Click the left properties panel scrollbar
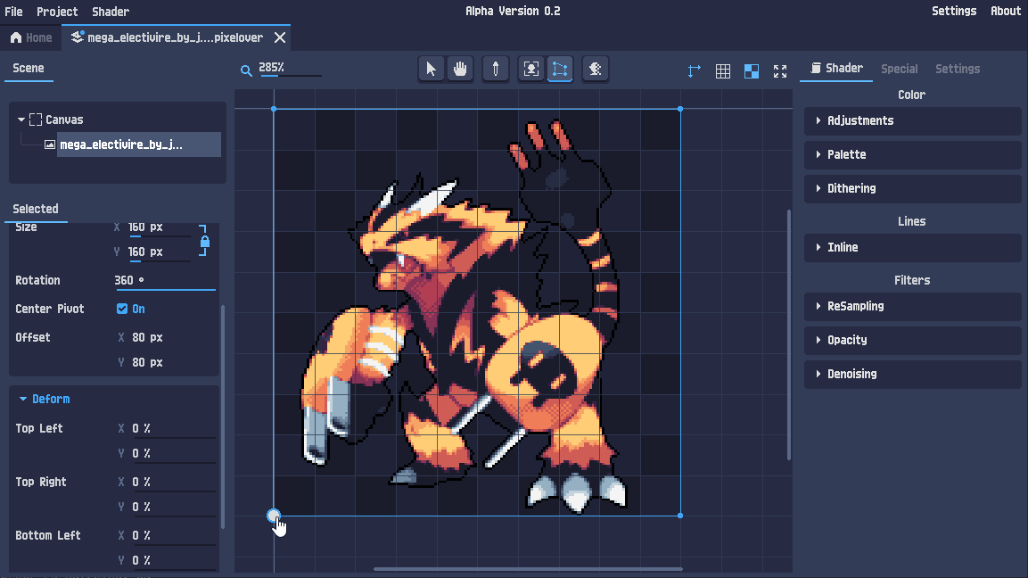Viewport: 1028px width, 578px height. pos(223,417)
